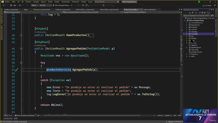Collapse the AgregarPedido method at line 46
This screenshot has width=218, height=123.
point(21,49)
